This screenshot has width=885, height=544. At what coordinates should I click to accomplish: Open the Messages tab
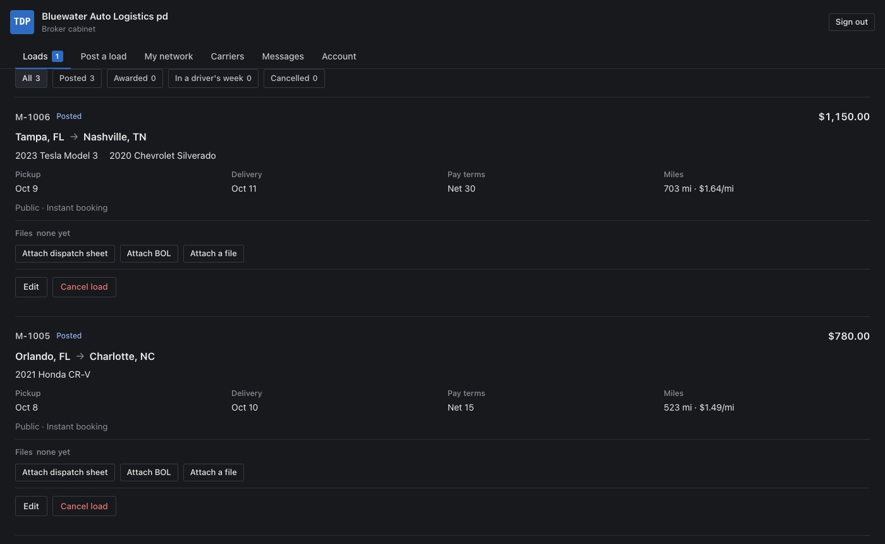[x=283, y=56]
